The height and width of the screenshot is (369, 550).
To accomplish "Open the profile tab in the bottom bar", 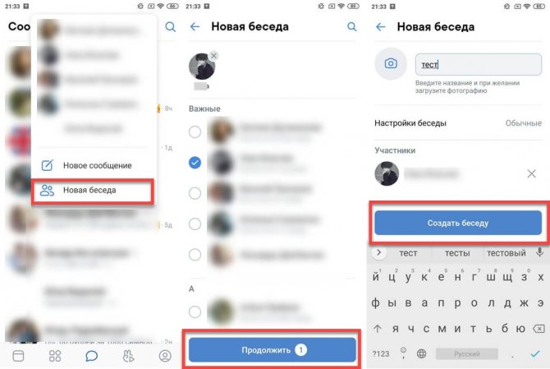I will 165,356.
